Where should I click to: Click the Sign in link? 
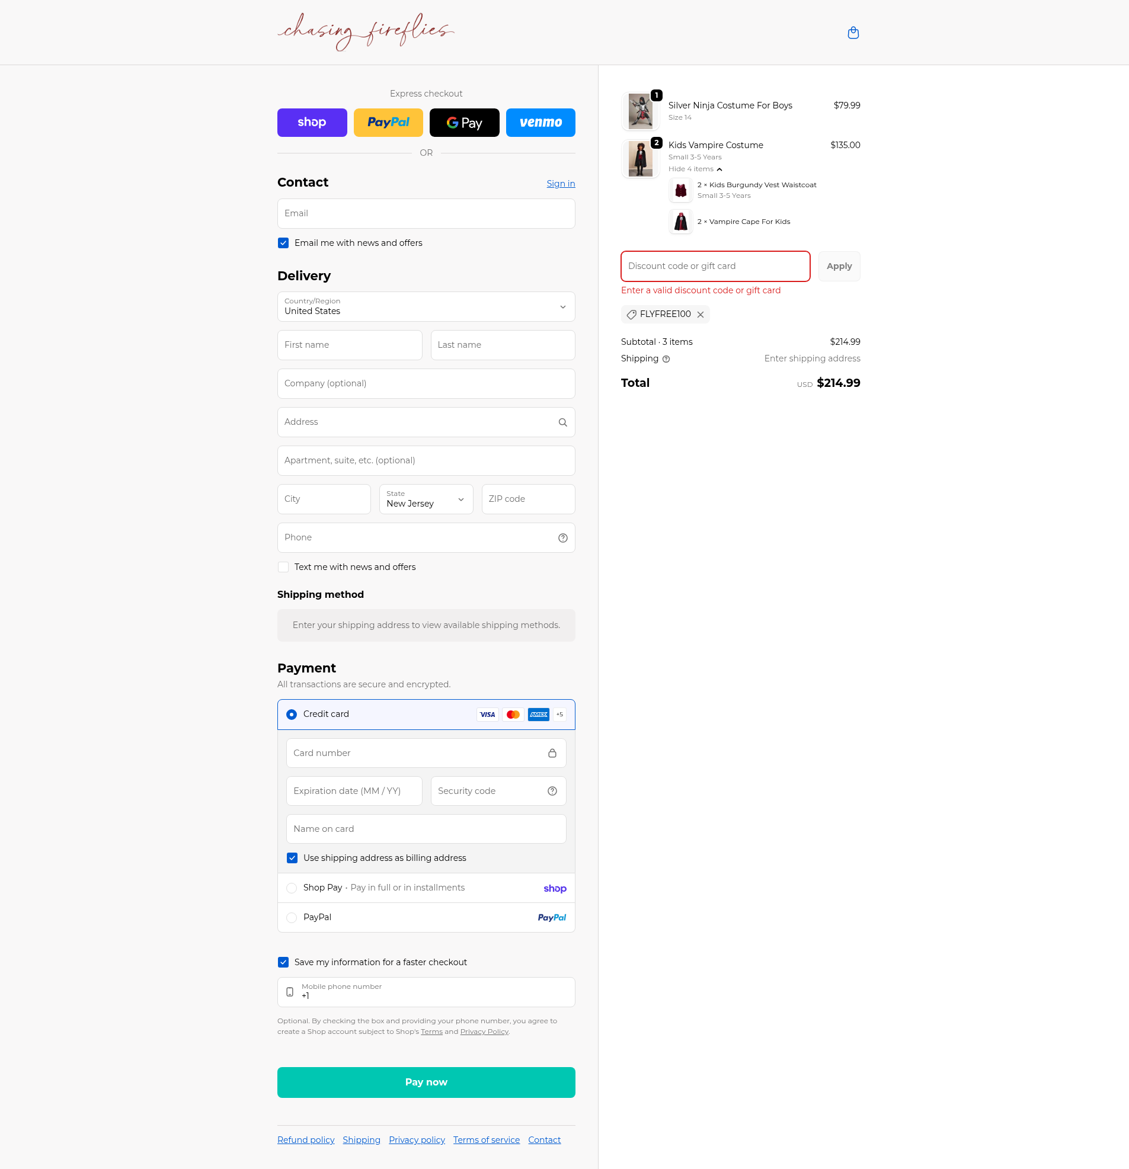(560, 184)
